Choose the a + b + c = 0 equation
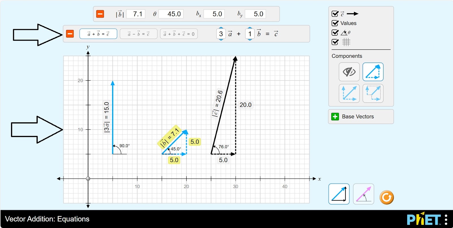Image resolution: width=453 pixels, height=228 pixels. tap(179, 34)
